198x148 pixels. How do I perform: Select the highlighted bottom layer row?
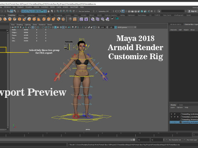pos(184,122)
